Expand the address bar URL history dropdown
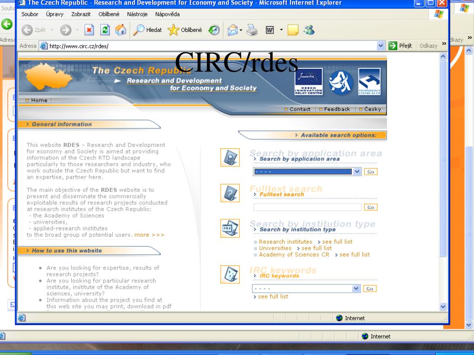The image size is (474, 355). tap(380, 46)
